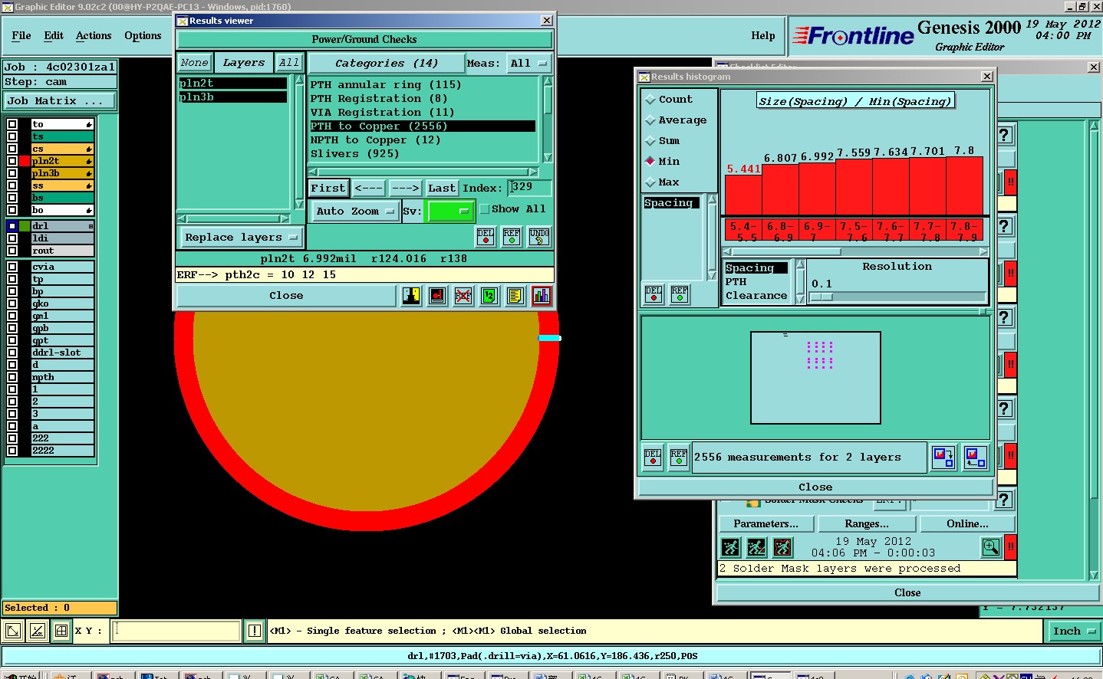Viewport: 1103px width, 679px height.
Task: Select pln3b in layers list
Action: (232, 97)
